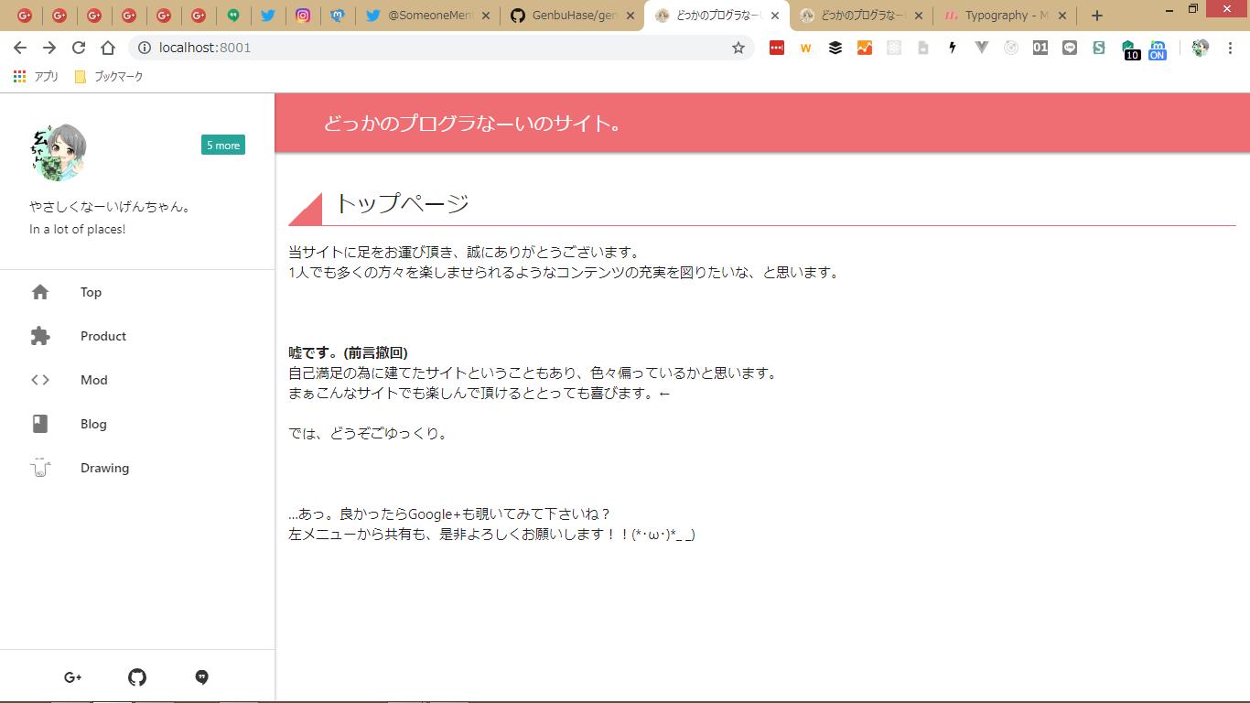Screen dimensions: 1250x703
Task: Open the LINE extension icon
Action: [x=1070, y=48]
